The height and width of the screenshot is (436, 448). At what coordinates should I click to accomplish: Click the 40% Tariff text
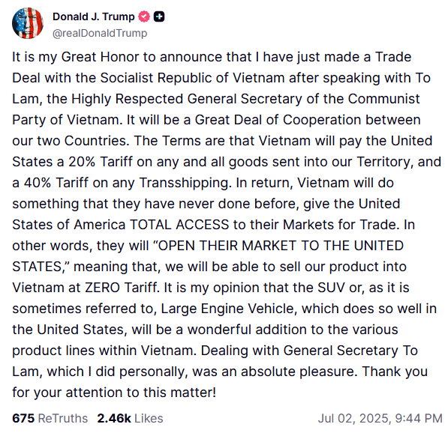(x=56, y=183)
